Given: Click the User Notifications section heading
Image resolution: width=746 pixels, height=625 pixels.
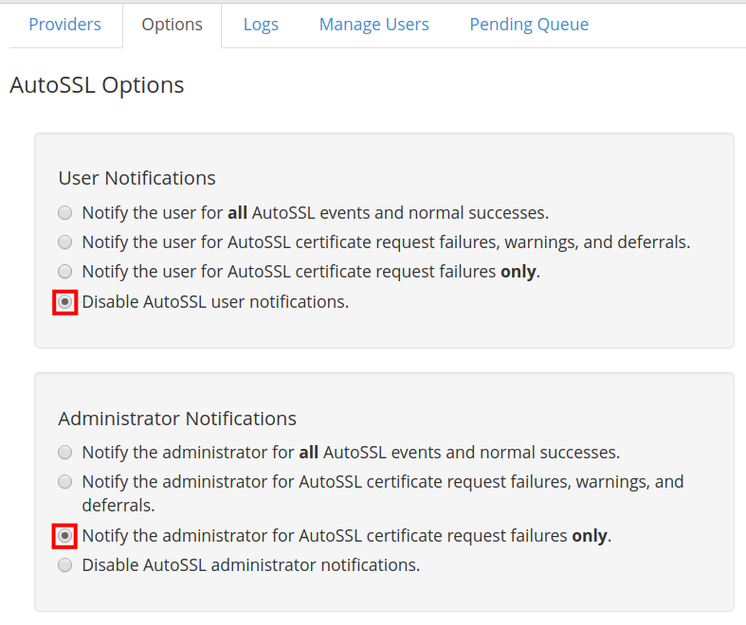Looking at the screenshot, I should click(136, 178).
